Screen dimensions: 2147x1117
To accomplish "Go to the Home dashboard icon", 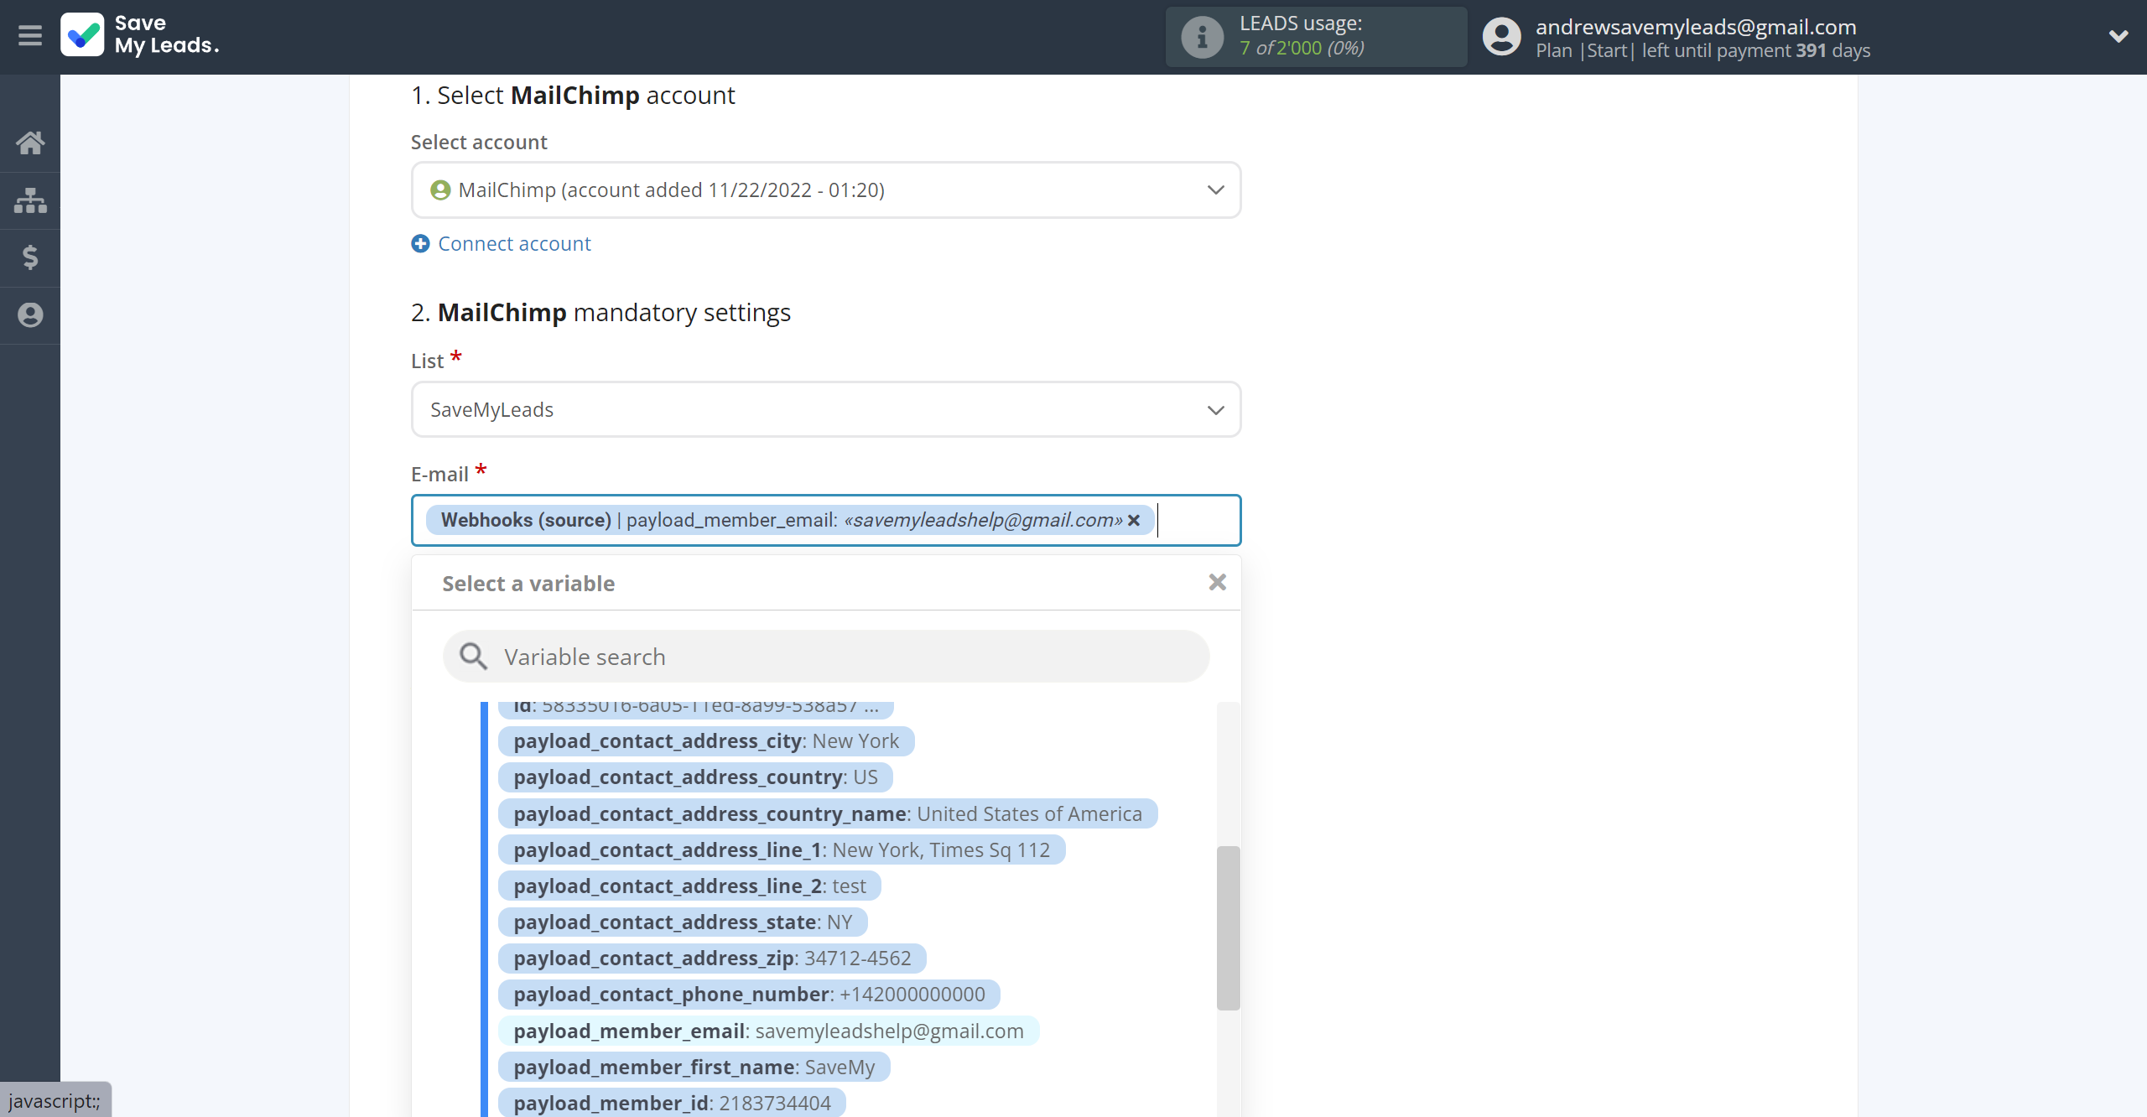I will pyautogui.click(x=30, y=143).
